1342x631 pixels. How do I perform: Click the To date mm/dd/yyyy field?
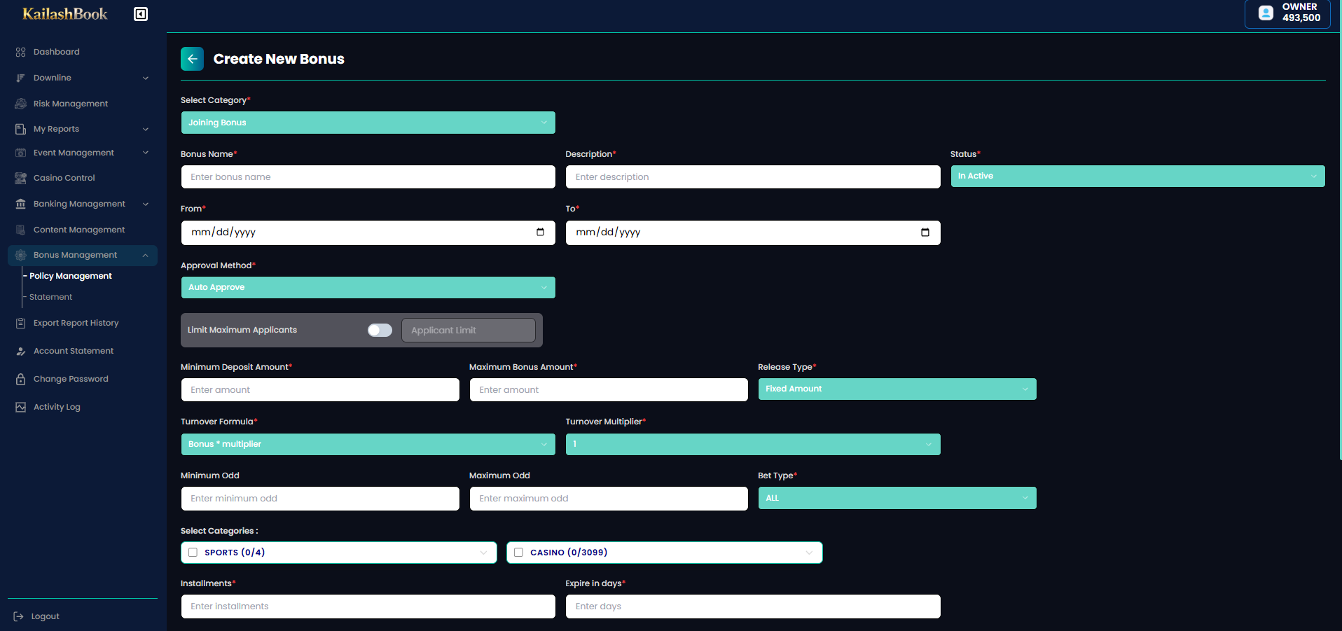(x=753, y=233)
